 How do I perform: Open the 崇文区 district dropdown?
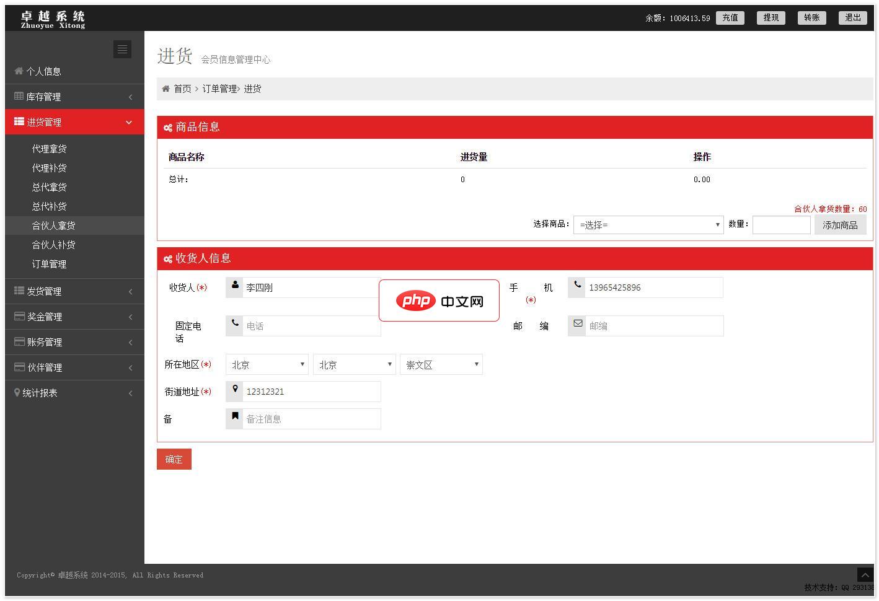pos(441,364)
